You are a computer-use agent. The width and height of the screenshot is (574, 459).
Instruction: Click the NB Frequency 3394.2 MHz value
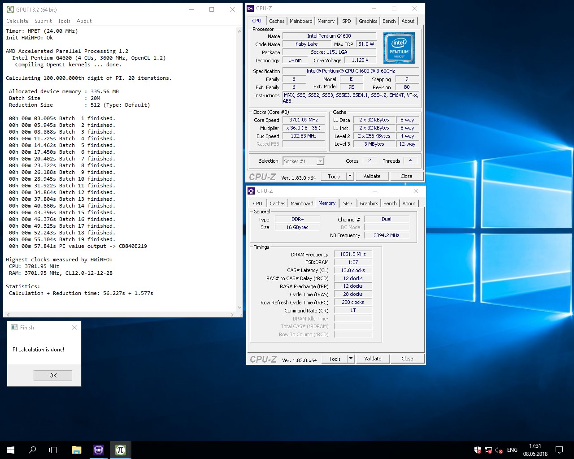387,235
